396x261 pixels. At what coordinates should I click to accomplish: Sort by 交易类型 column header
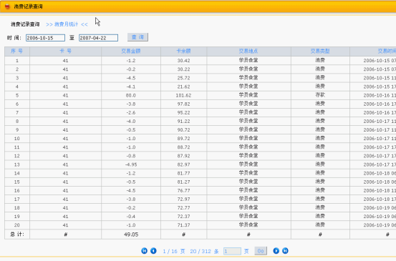(x=320, y=51)
